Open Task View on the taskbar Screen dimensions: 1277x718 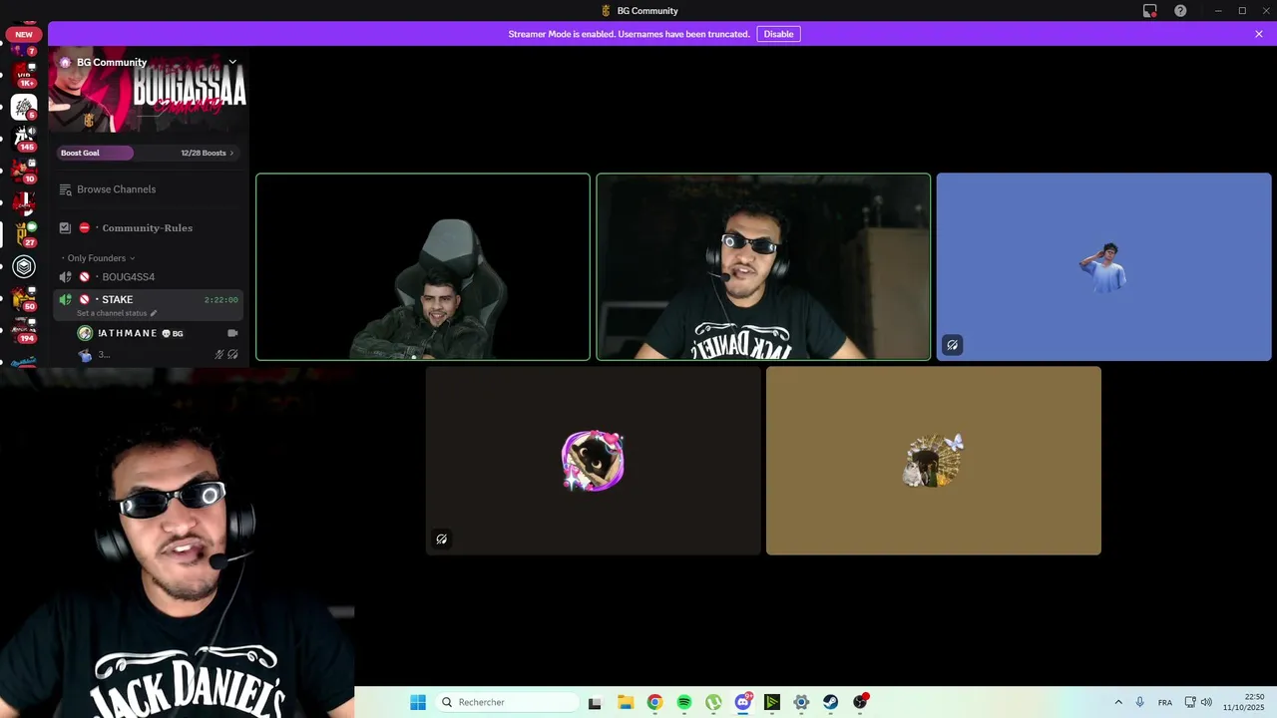click(595, 702)
